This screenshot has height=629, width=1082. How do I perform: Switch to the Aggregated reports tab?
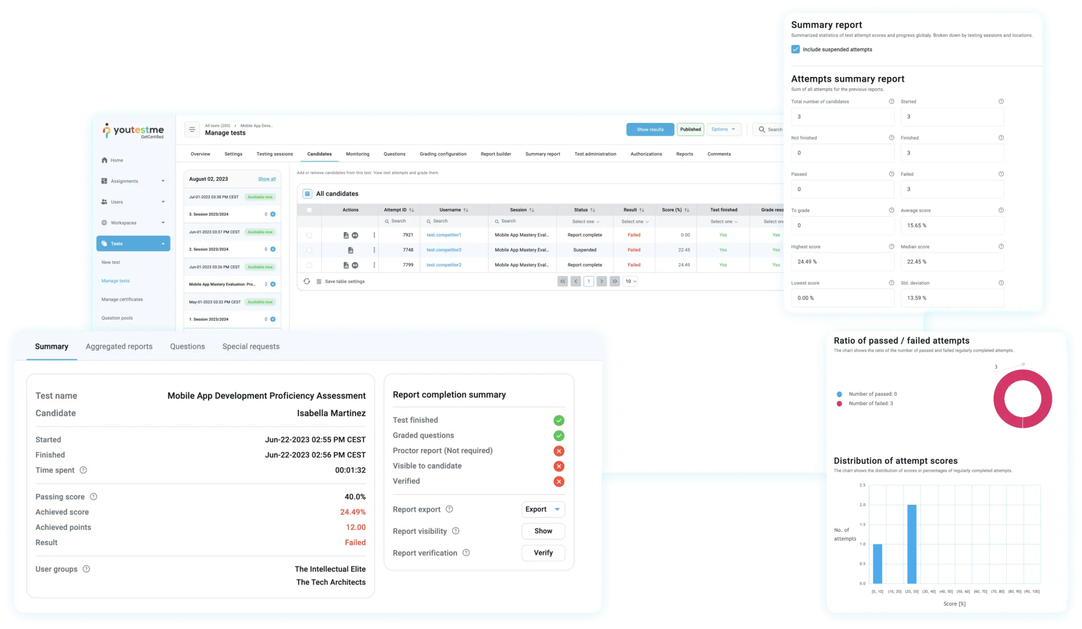[119, 346]
